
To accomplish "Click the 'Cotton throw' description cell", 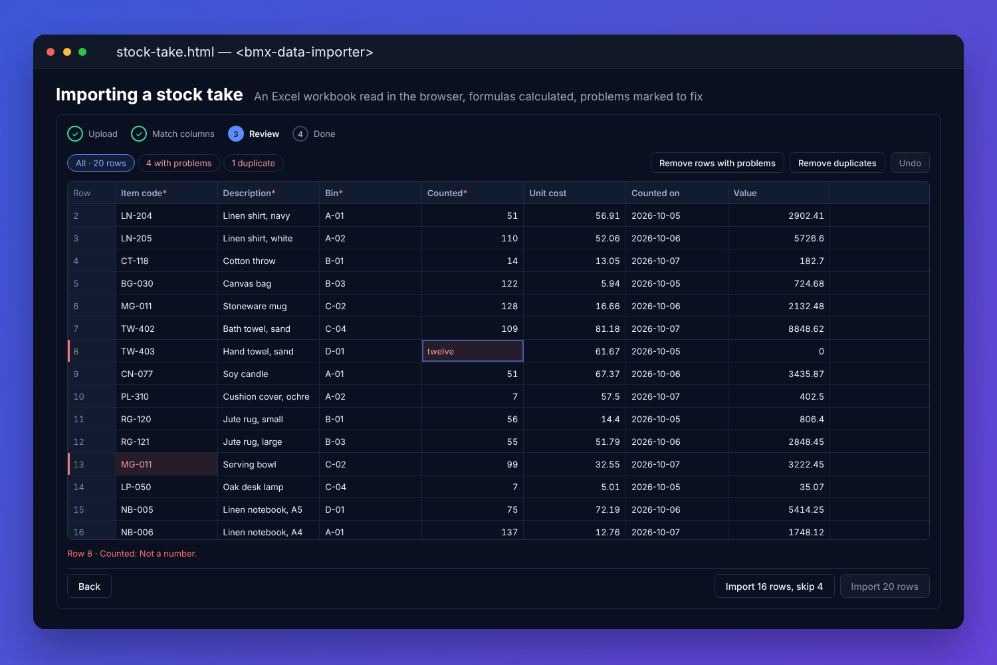I will pos(269,261).
